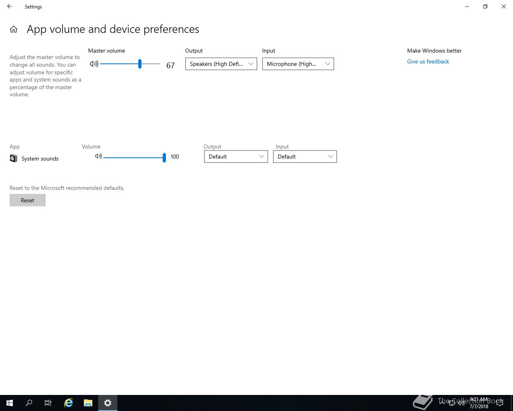Open the Speakers output device dropdown
The image size is (513, 411).
(x=221, y=64)
